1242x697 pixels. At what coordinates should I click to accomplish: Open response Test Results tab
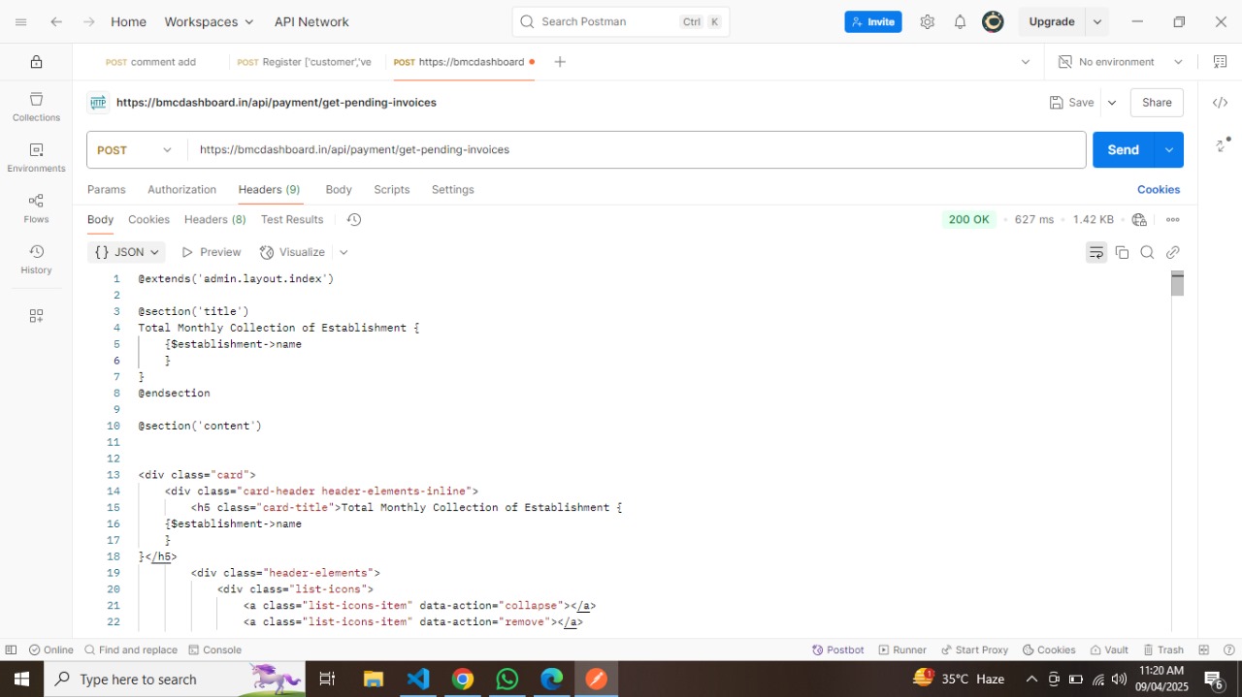(292, 220)
